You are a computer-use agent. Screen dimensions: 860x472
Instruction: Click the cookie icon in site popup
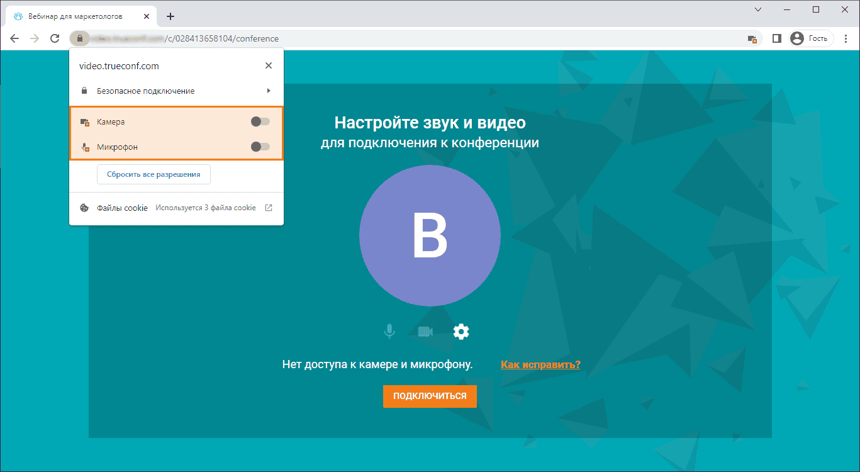84,208
